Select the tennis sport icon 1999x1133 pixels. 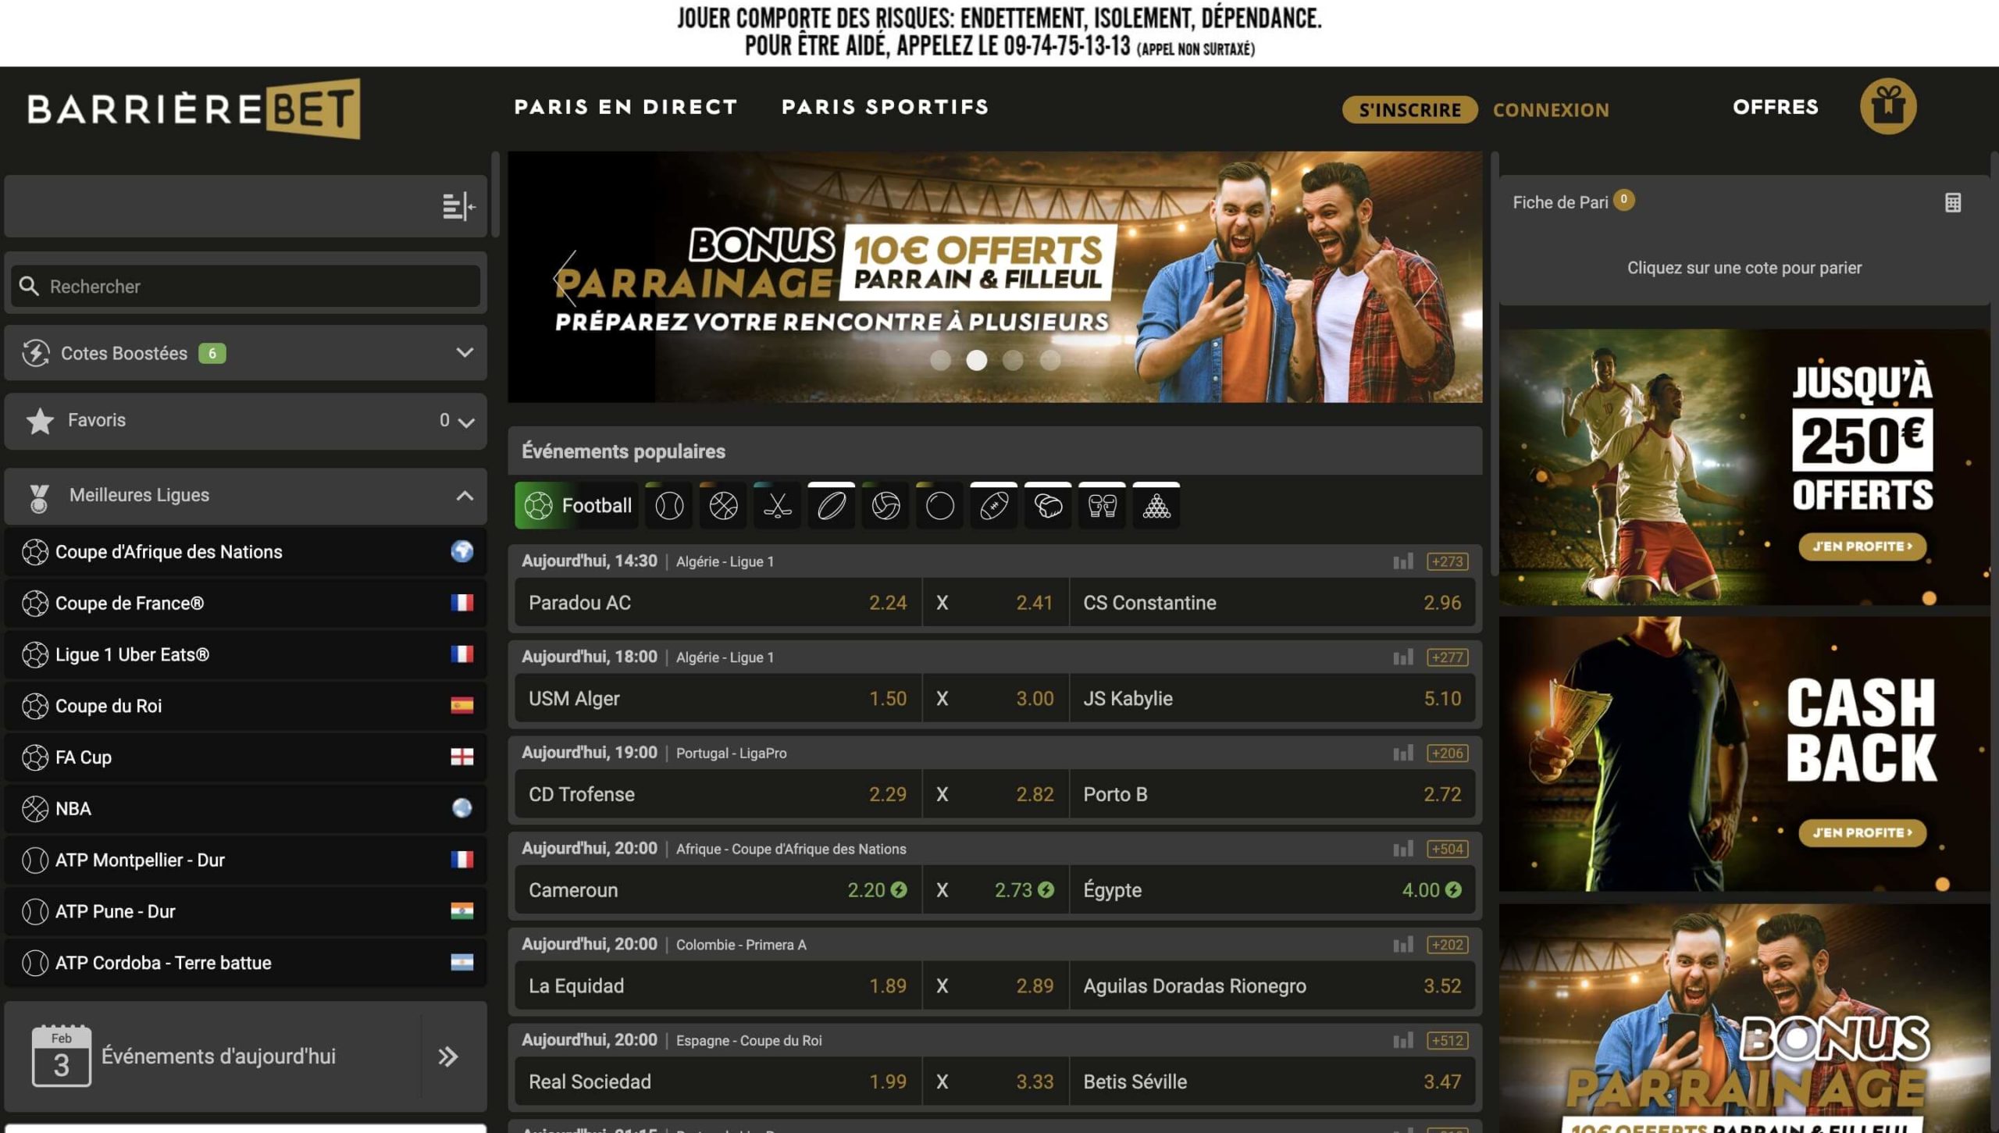(x=669, y=506)
